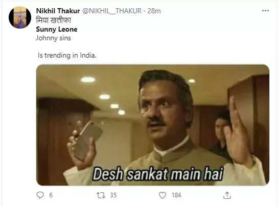Click the Johnny sins text line

pos(53,38)
